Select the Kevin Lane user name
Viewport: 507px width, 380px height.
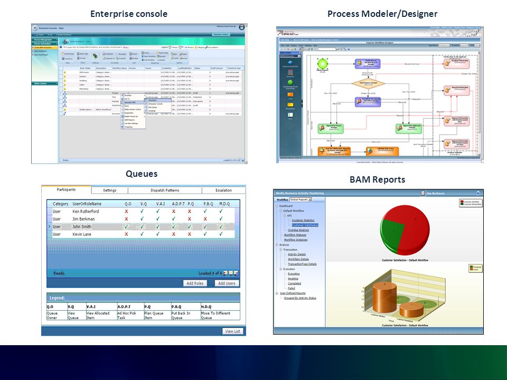click(82, 234)
